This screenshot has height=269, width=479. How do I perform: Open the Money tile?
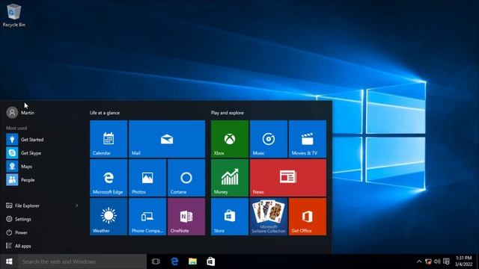230,178
